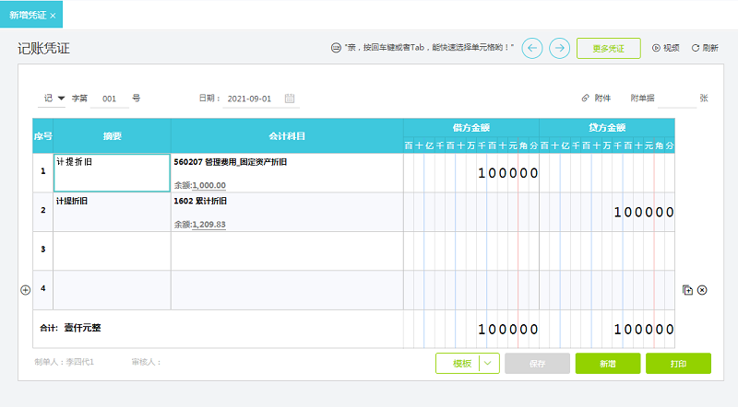Image resolution: width=738 pixels, height=407 pixels.
Task: Click the 更多凭证 button
Action: 608,48
